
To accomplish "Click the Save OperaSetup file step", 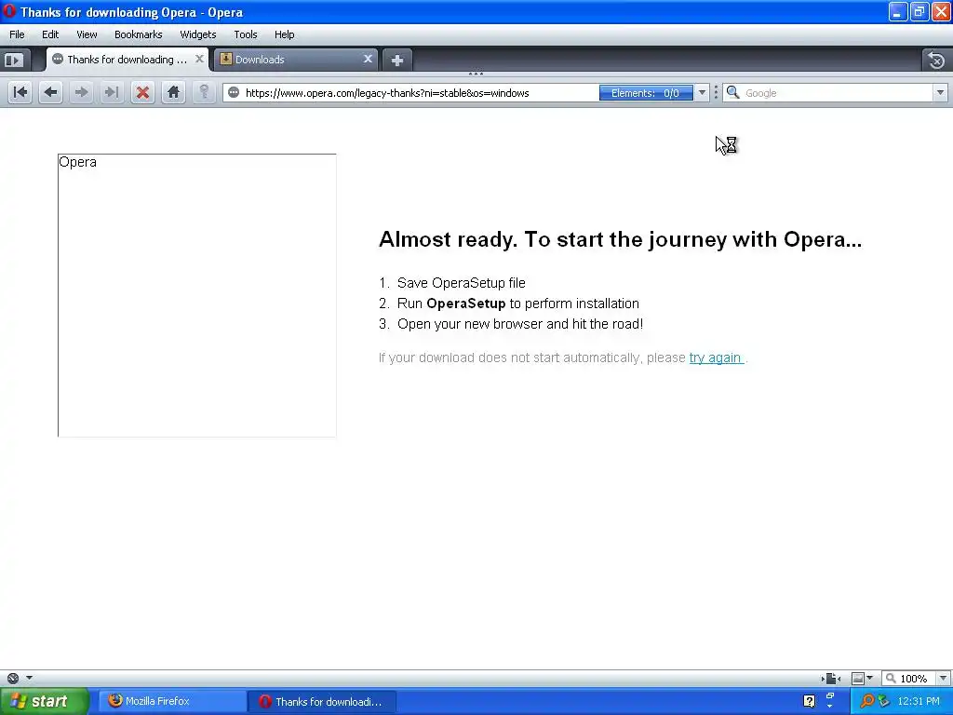I will click(x=462, y=283).
